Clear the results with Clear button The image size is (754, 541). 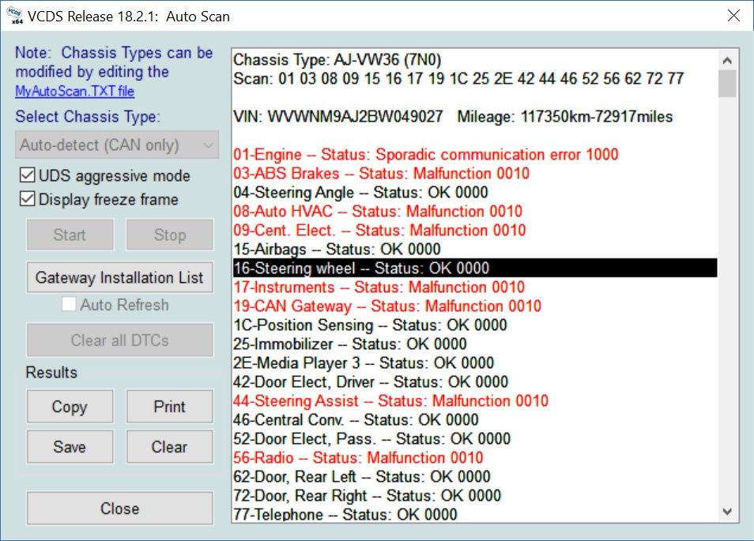(x=170, y=447)
